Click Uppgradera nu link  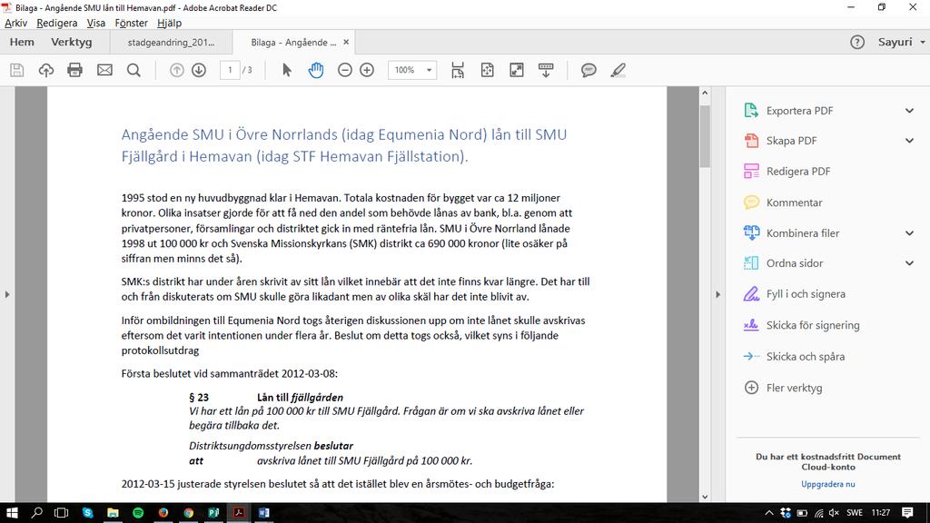pyautogui.click(x=828, y=484)
